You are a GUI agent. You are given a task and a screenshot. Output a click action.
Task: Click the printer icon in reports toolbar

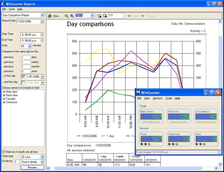click(50, 16)
